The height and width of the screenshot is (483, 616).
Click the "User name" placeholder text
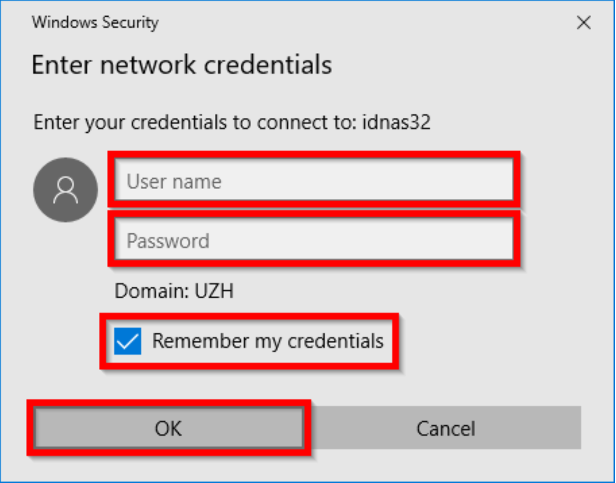pos(174,182)
